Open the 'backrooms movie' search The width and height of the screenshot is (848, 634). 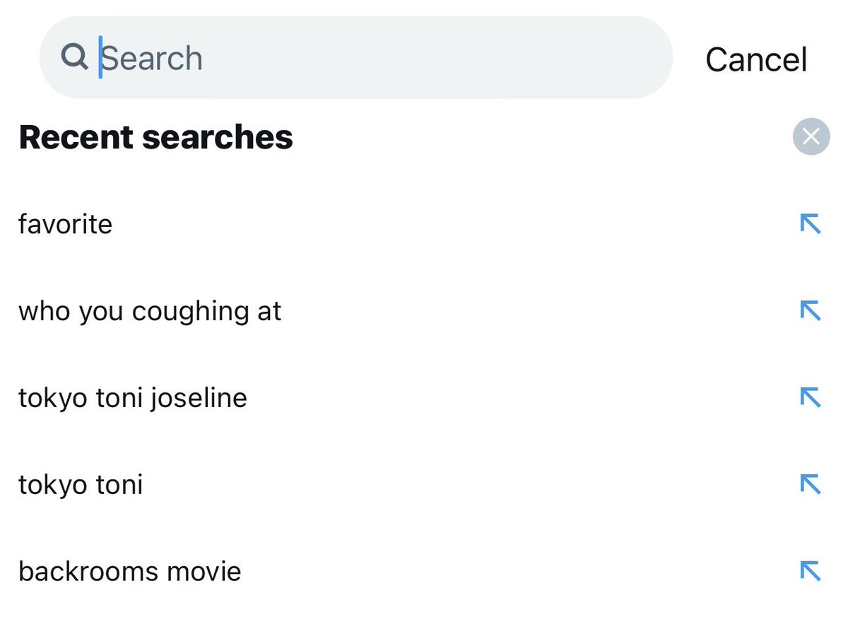point(130,572)
